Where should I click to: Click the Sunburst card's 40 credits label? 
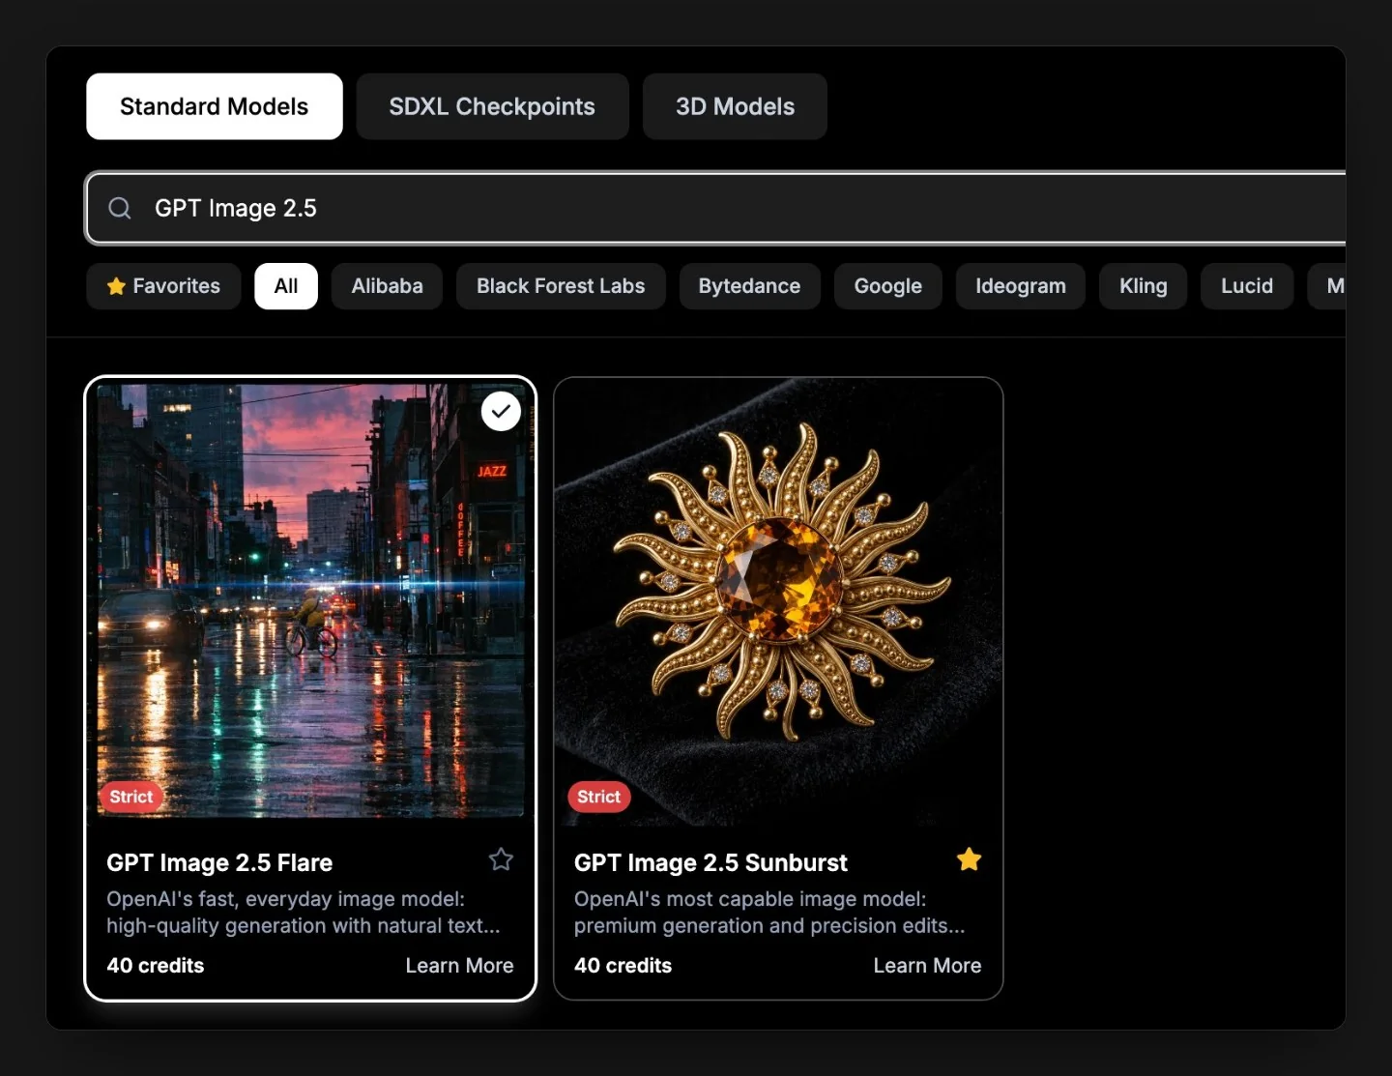(x=623, y=966)
